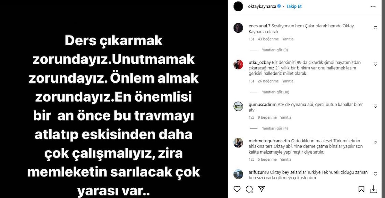Share post via paper plane icon
The height and width of the screenshot is (198, 385).
(261, 189)
